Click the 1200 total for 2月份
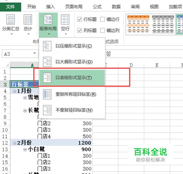 (85, 143)
